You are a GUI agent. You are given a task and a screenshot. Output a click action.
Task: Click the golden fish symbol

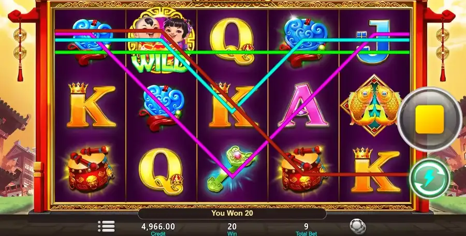374,105
